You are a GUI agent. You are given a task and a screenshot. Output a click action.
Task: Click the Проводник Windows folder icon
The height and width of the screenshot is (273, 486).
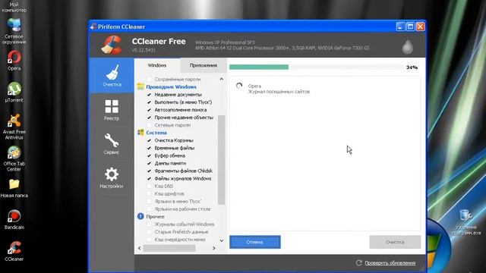coord(140,86)
